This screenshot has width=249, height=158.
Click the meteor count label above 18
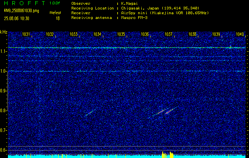pyautogui.click(x=55, y=13)
